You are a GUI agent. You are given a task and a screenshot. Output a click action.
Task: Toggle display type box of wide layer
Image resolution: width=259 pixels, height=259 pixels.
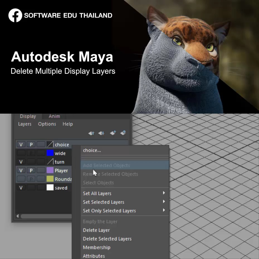(41, 153)
